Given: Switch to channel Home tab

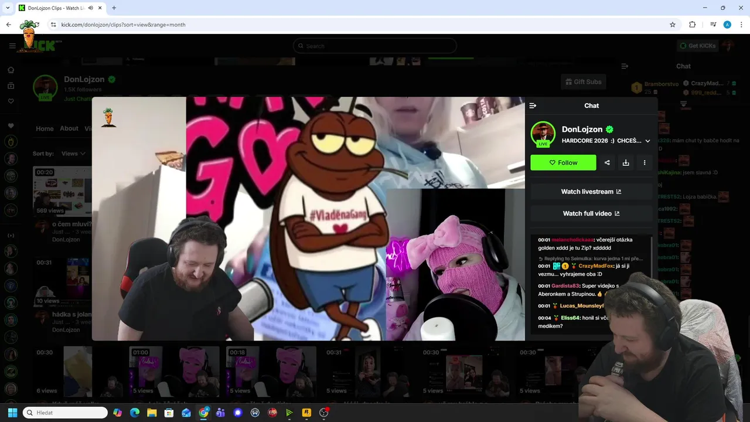Looking at the screenshot, I should click(x=45, y=128).
